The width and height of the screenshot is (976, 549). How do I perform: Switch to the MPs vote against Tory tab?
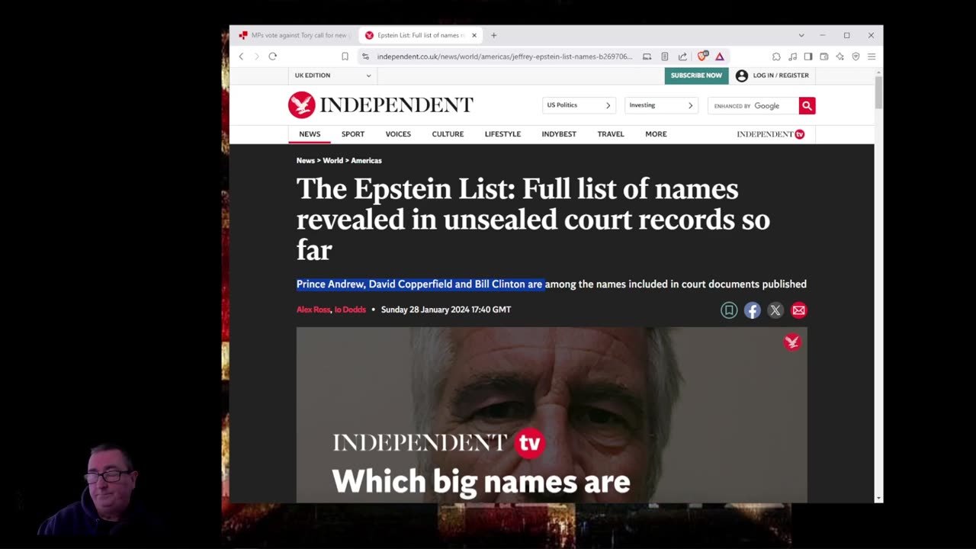pyautogui.click(x=294, y=35)
